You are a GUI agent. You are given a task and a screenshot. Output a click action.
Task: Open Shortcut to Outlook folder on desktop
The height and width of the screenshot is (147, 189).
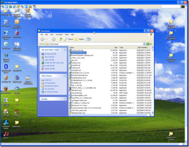171,136
